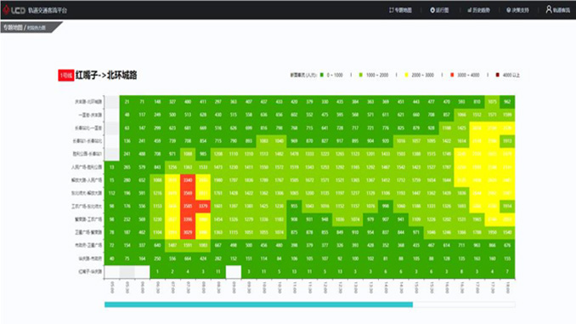
Task: Click the 专题地图 map icon in header
Action: coord(392,10)
